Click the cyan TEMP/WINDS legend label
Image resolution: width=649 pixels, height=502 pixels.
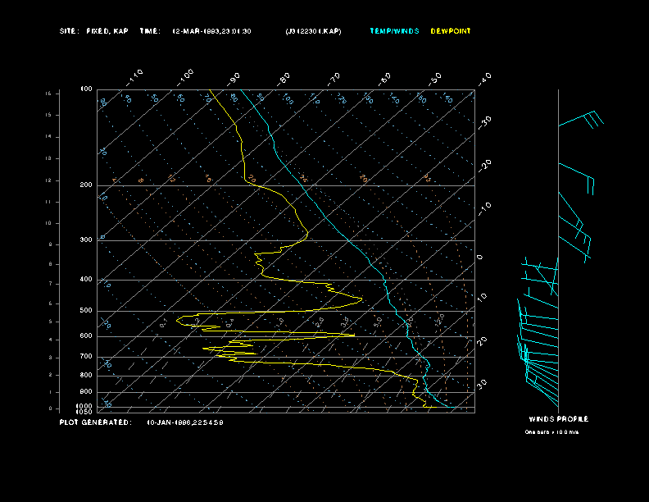394,31
